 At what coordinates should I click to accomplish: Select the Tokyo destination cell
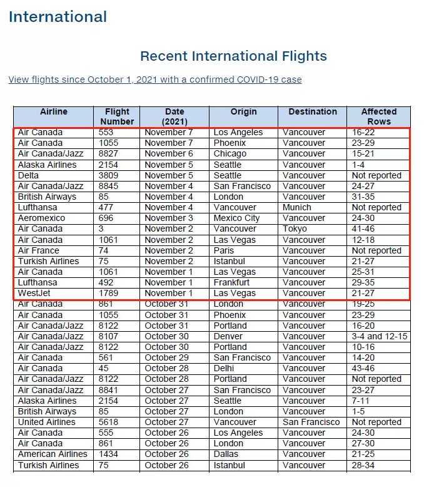pyautogui.click(x=312, y=229)
